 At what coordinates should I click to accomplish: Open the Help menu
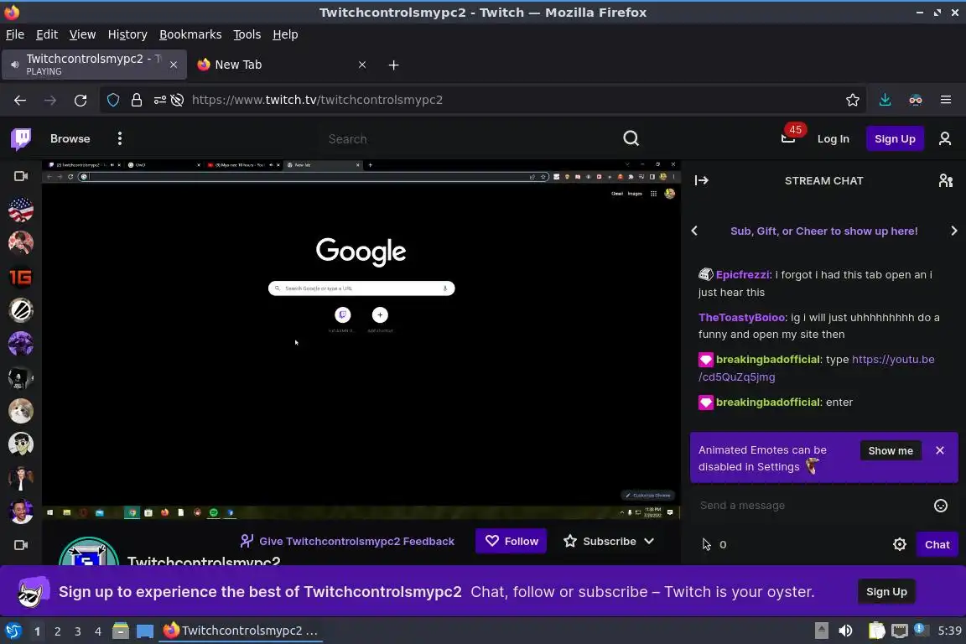coord(285,34)
